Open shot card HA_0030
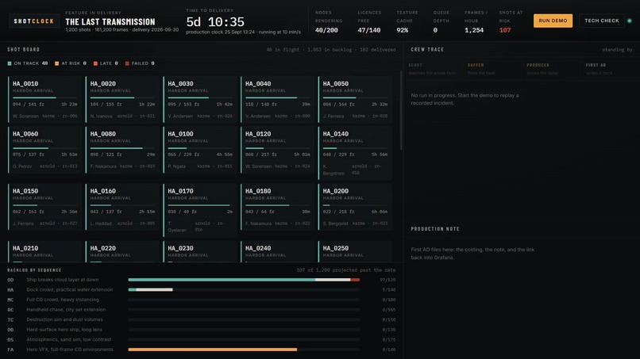 click(200, 99)
